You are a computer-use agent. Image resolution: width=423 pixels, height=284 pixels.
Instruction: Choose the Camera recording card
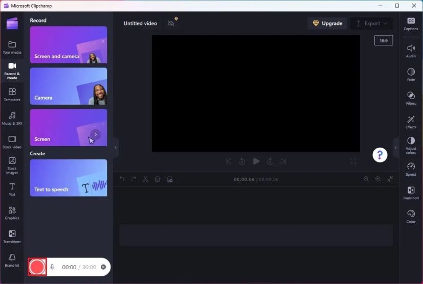pos(68,86)
